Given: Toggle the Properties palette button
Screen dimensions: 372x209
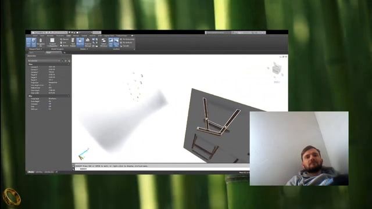Looking at the screenshot, I should pyautogui.click(x=80, y=42).
